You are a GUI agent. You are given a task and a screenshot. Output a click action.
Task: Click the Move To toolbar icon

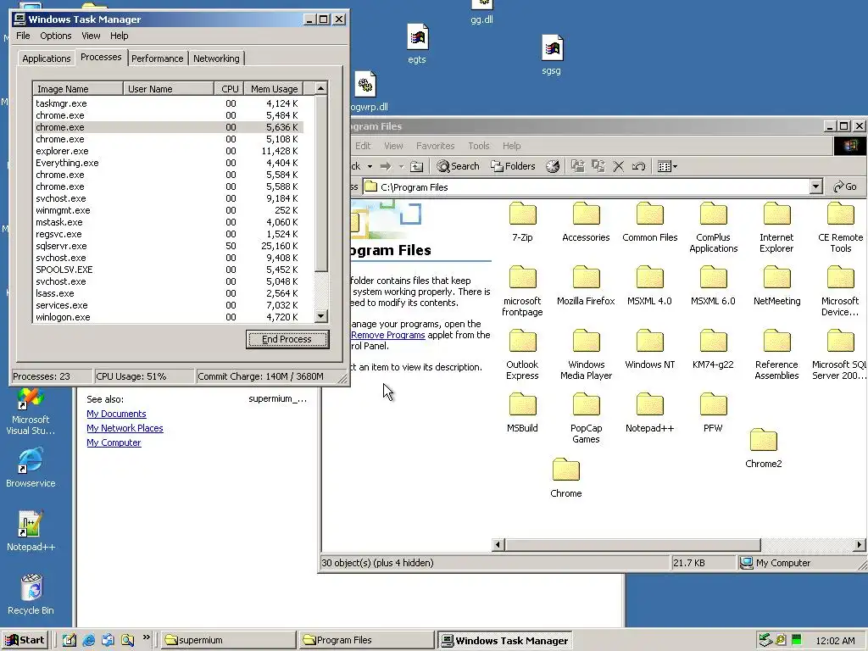pyautogui.click(x=578, y=166)
